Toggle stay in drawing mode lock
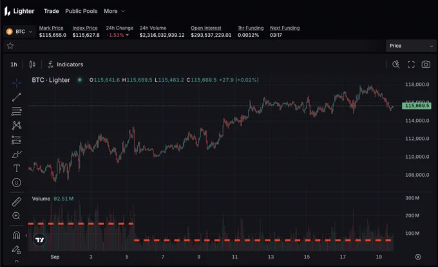The height and width of the screenshot is (267, 438). click(16, 250)
